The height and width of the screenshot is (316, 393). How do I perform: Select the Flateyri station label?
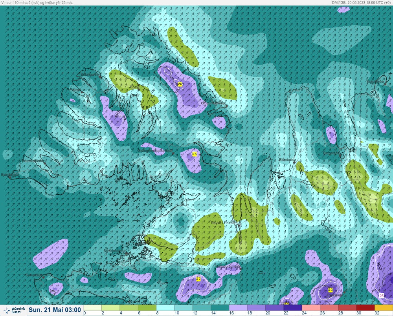[x=75, y=90]
